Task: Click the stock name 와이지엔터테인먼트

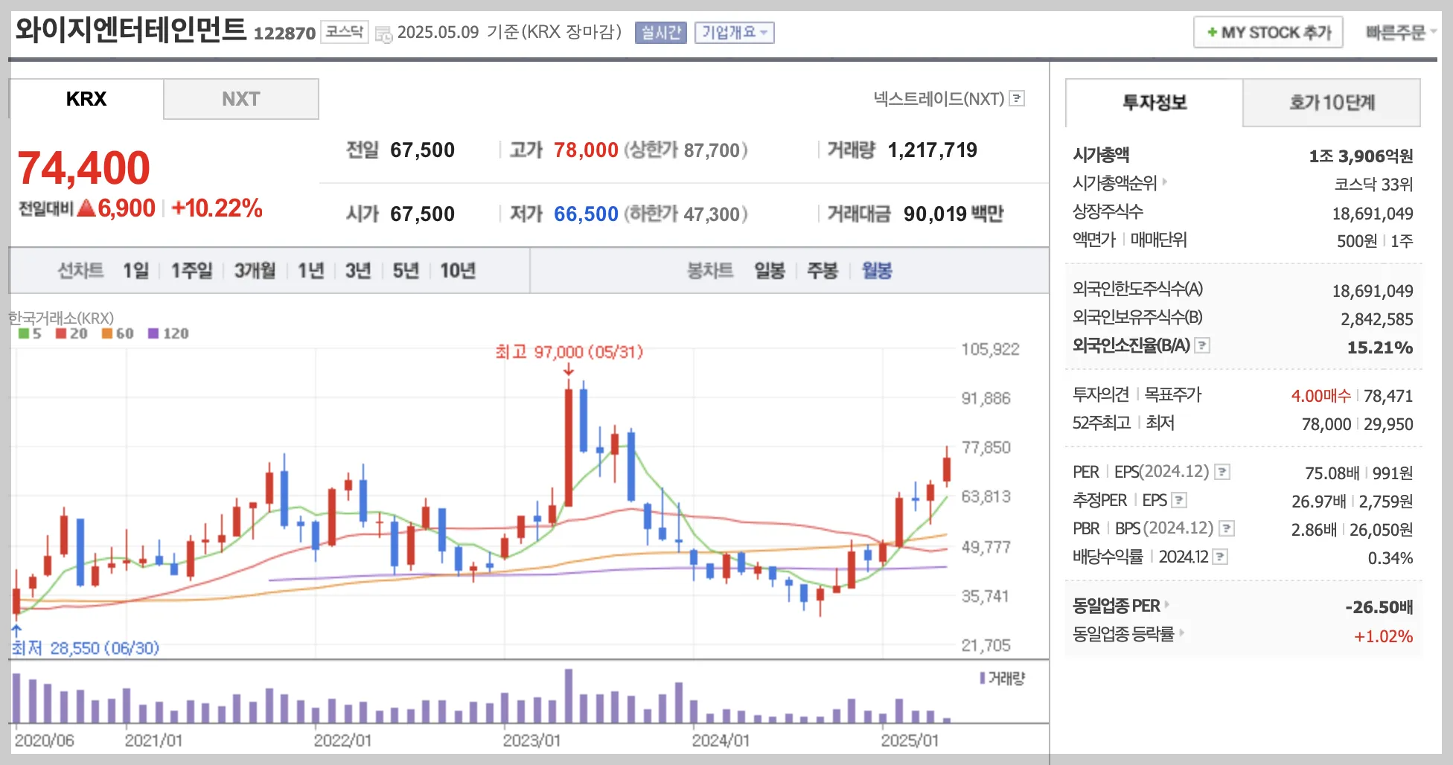Action: click(x=131, y=31)
